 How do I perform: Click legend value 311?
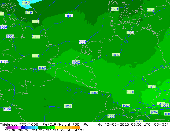click(69, 130)
